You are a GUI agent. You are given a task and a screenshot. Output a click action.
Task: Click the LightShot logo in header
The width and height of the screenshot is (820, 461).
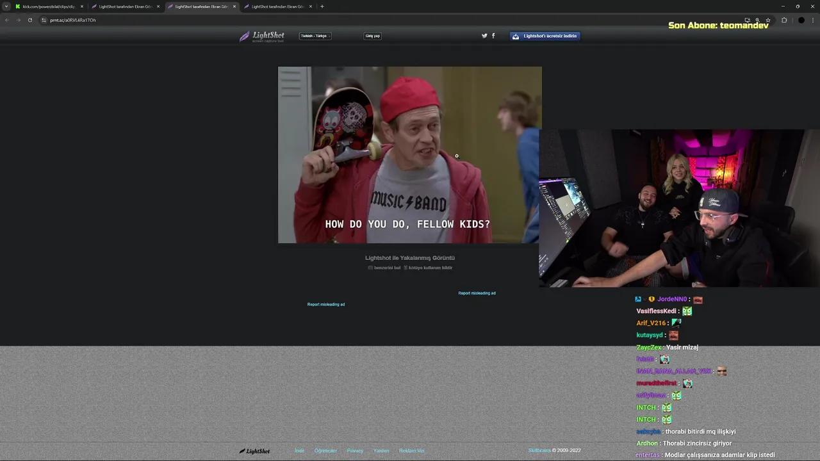(x=262, y=36)
